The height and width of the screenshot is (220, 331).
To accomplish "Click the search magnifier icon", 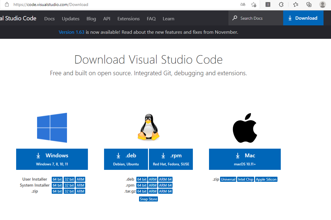I will pyautogui.click(x=235, y=18).
